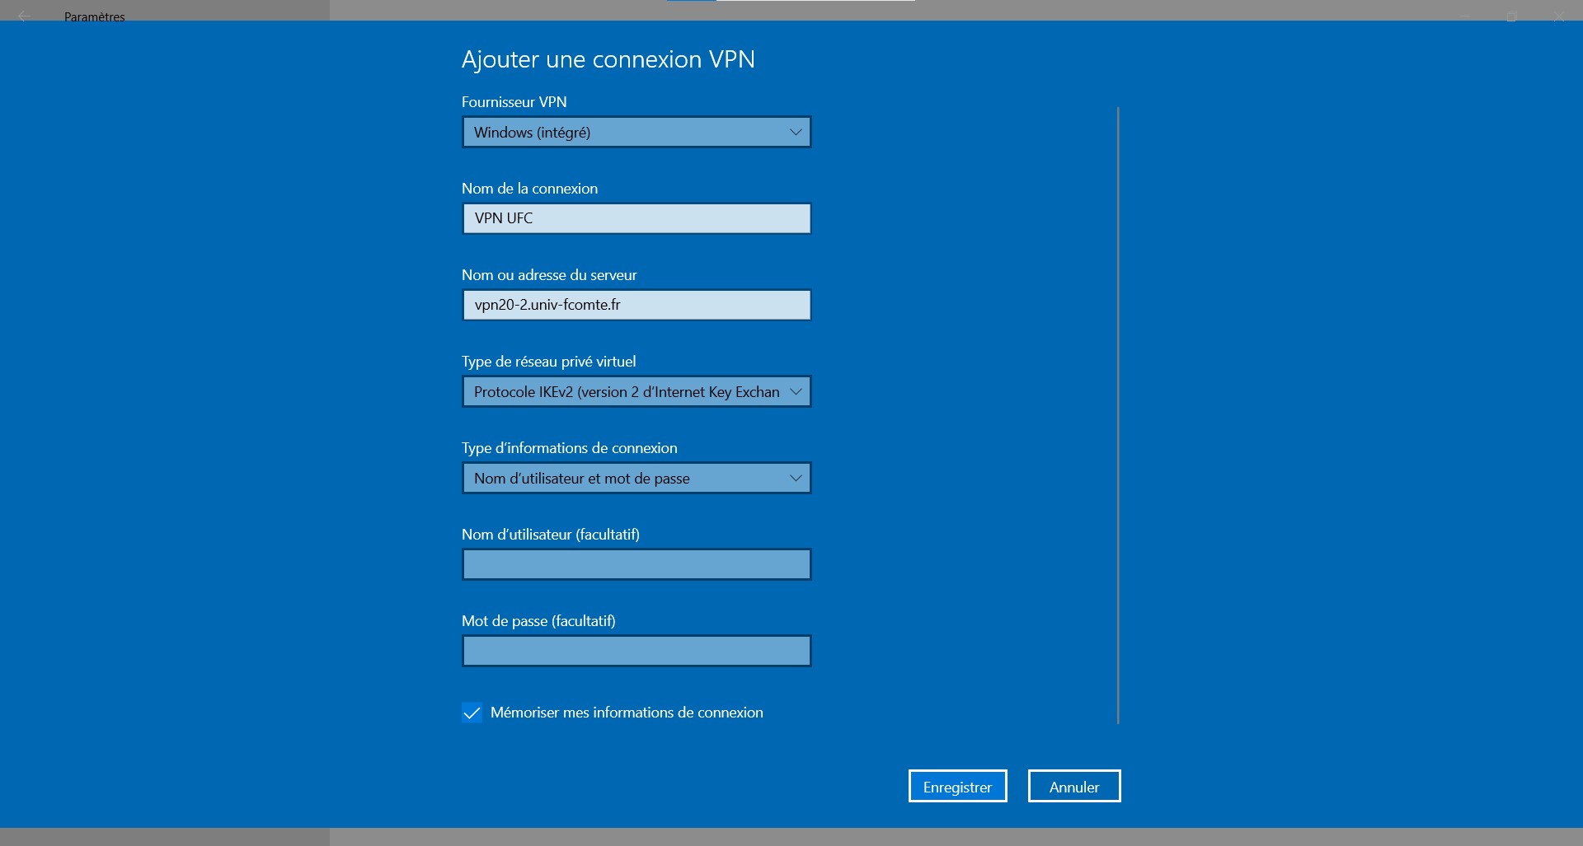Click into the Mot de passe field
This screenshot has height=846, width=1583.
[636, 651]
